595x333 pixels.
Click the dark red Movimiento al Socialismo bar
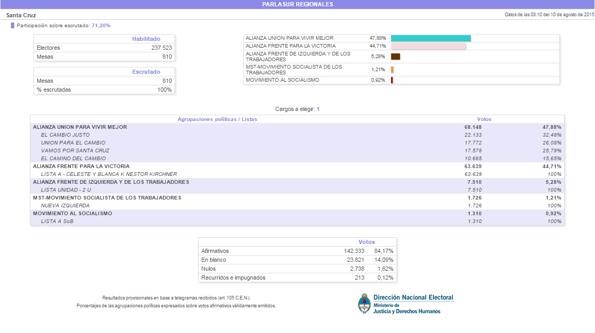point(392,80)
